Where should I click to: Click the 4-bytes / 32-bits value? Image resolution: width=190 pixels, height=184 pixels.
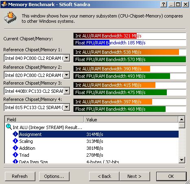[103, 162]
